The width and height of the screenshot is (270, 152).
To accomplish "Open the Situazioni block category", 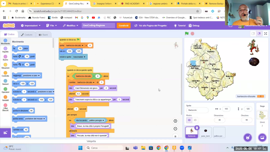I will (5, 66).
